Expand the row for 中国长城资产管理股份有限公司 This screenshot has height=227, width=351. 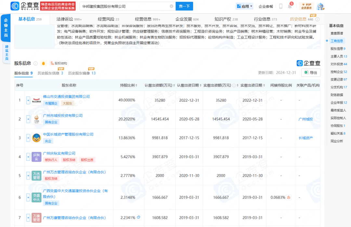[28, 138]
